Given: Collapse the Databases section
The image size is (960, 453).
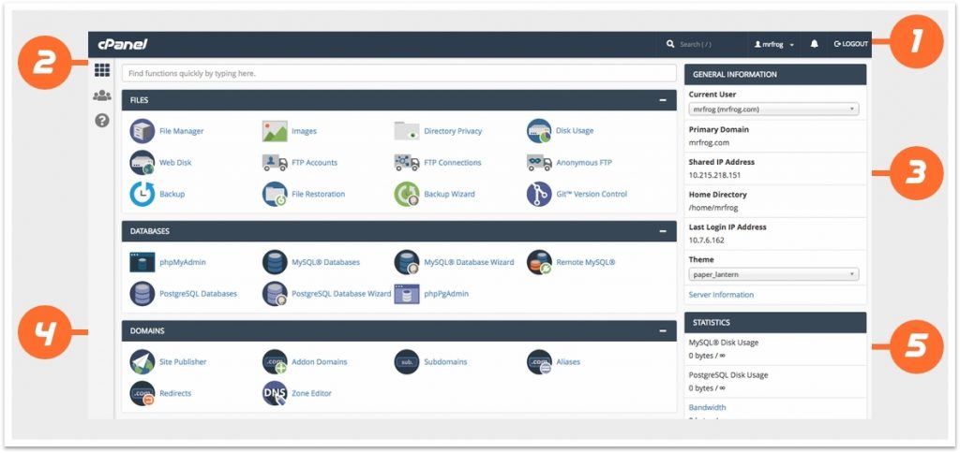Looking at the screenshot, I should tap(663, 231).
